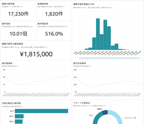Screen dimensions: 144x124
Task: Click the 募集中案件単価の分布 chart title
Action: (x=84, y=4)
